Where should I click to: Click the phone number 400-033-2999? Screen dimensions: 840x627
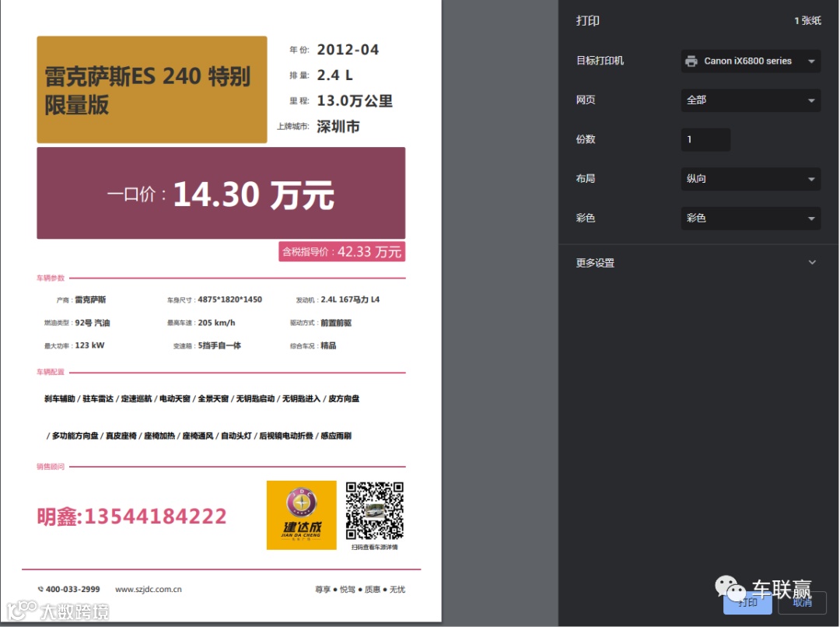[x=72, y=590]
